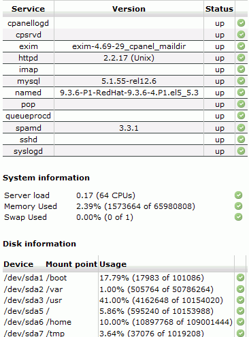This screenshot has height=337, width=249.
Task: Click the /dev/sda3 /usr usage value
Action: click(x=161, y=300)
